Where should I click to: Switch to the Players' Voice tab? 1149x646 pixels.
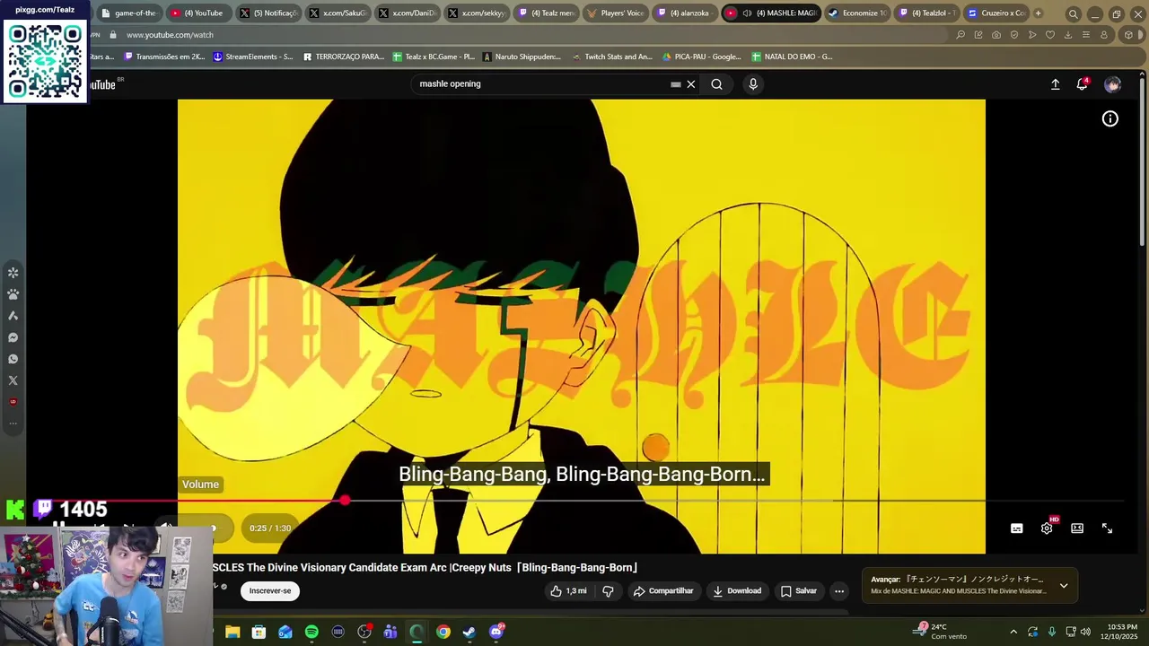coord(616,13)
